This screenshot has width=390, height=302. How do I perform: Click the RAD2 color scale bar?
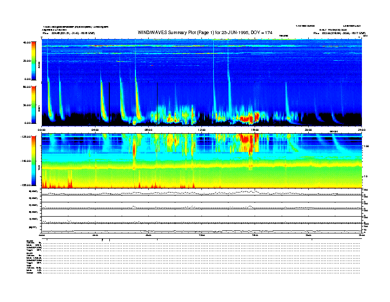pyautogui.click(x=33, y=61)
